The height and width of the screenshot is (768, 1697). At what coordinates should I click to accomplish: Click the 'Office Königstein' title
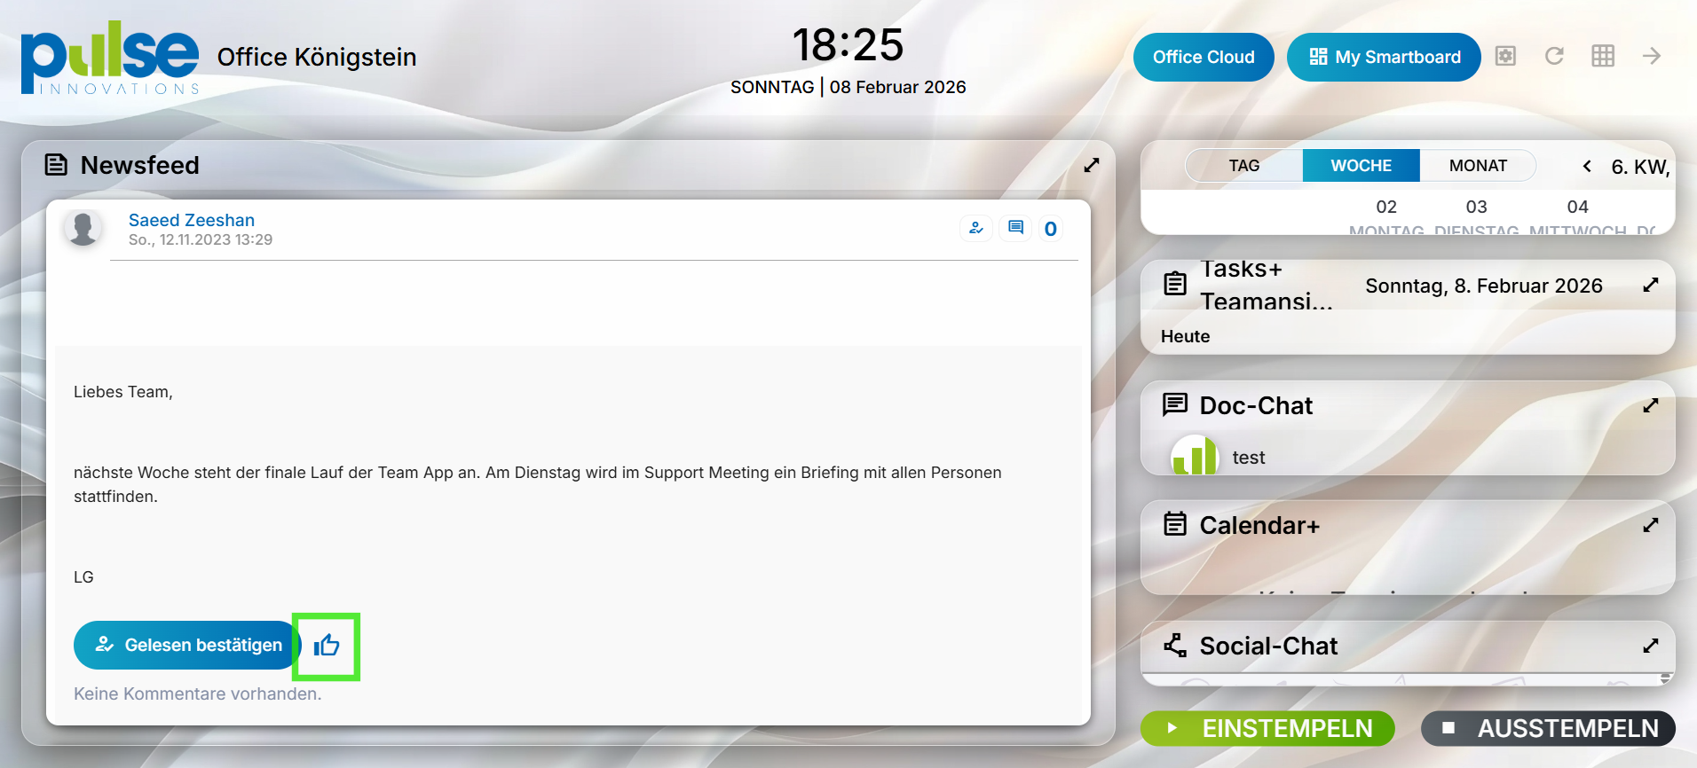pyautogui.click(x=317, y=57)
